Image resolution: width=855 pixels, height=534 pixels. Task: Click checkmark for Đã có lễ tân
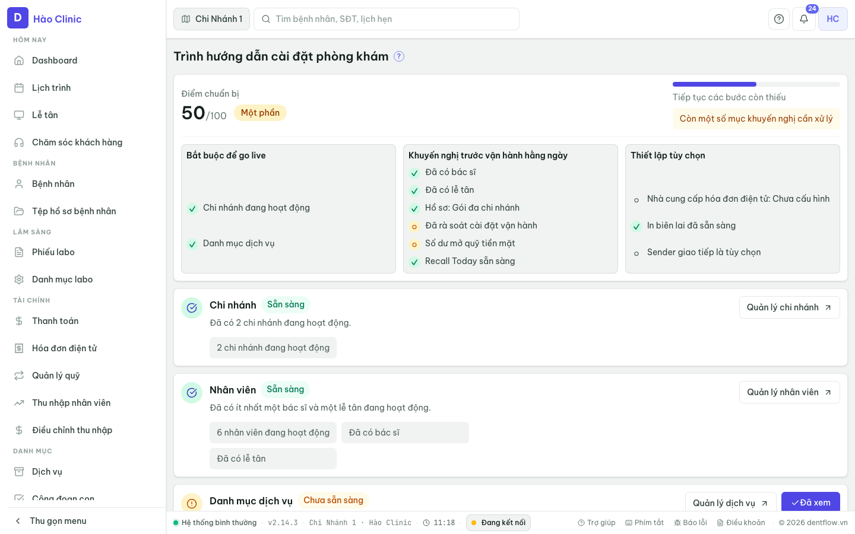point(414,191)
